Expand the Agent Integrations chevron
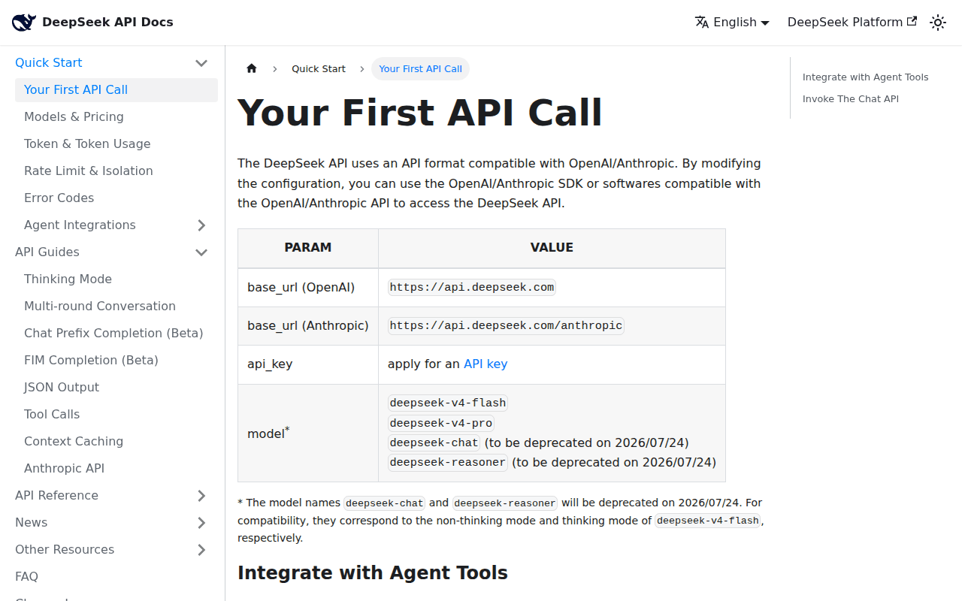This screenshot has width=962, height=601. [x=201, y=225]
